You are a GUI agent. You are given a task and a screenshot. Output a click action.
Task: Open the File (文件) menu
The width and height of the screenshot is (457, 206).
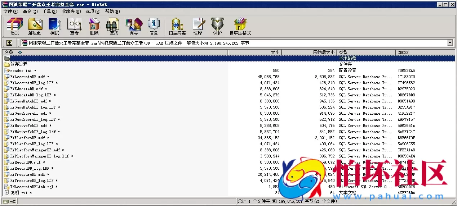[11, 12]
